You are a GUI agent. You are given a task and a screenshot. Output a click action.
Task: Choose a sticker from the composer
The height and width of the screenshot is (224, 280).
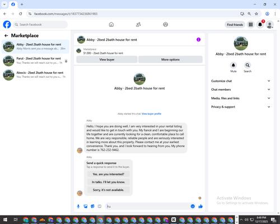tap(92, 206)
